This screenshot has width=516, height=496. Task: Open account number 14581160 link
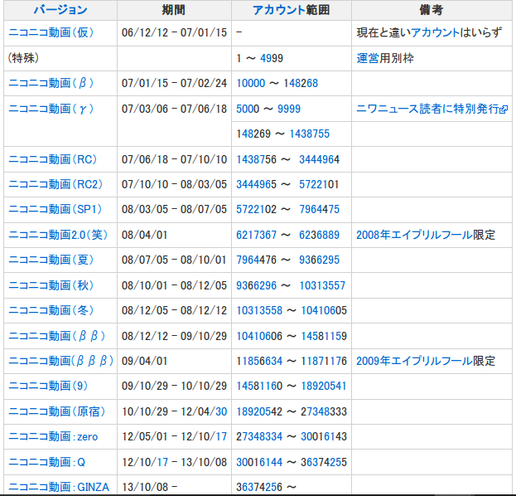(259, 385)
